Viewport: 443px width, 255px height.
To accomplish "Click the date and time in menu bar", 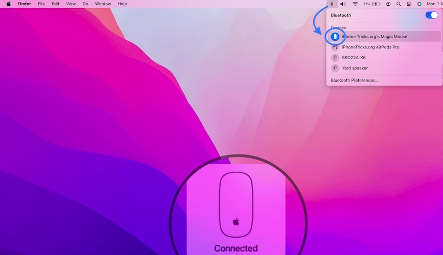I will pyautogui.click(x=434, y=4).
